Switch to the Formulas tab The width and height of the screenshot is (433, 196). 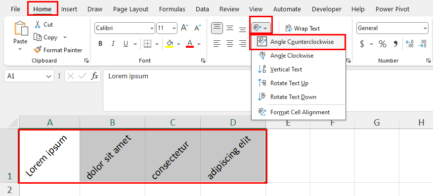tap(172, 9)
